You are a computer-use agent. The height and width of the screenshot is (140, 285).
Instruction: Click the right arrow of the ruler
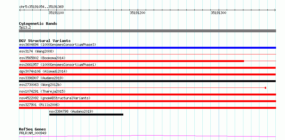[x=275, y=10]
